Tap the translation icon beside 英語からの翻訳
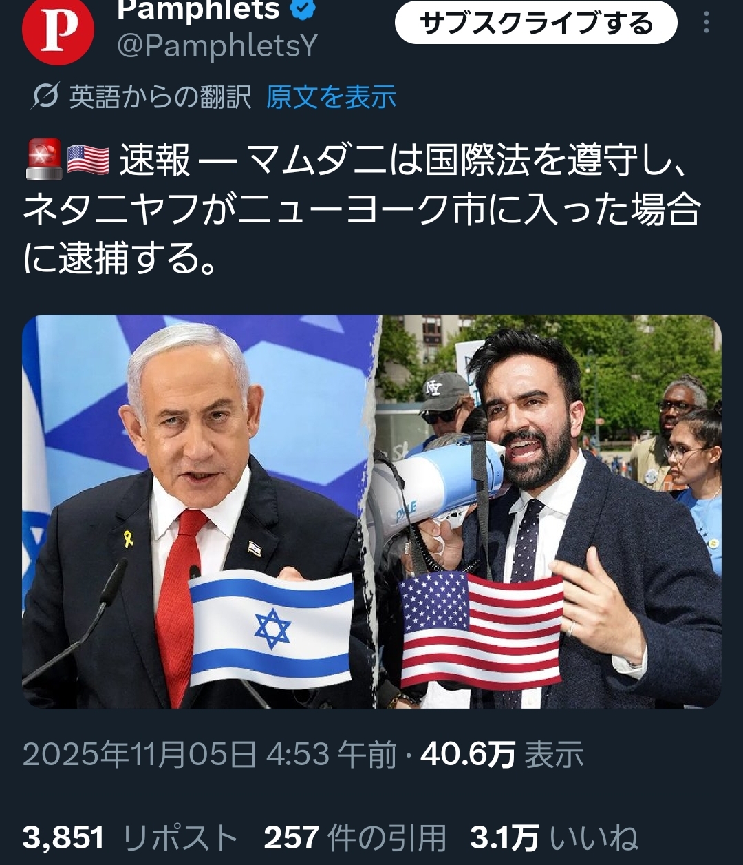Image resolution: width=743 pixels, height=865 pixels. pos(44,96)
